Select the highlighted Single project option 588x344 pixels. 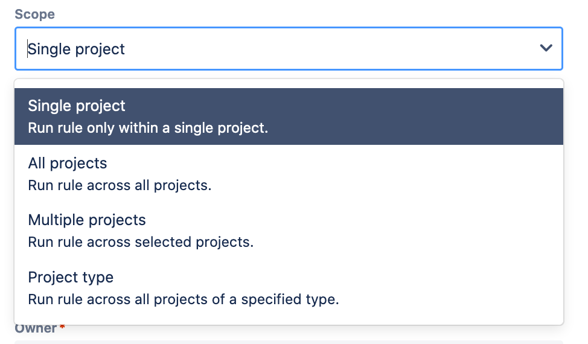pos(289,116)
